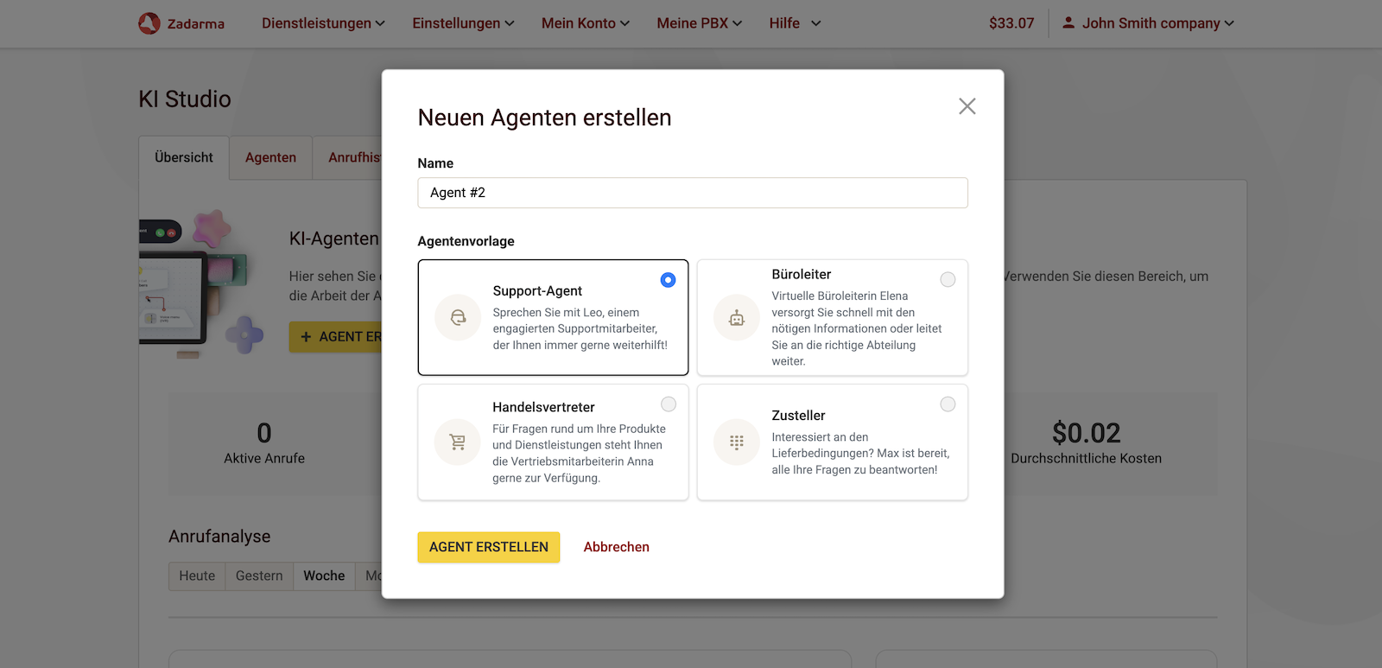
Task: Open the Hilfe dropdown menu
Action: pyautogui.click(x=795, y=23)
